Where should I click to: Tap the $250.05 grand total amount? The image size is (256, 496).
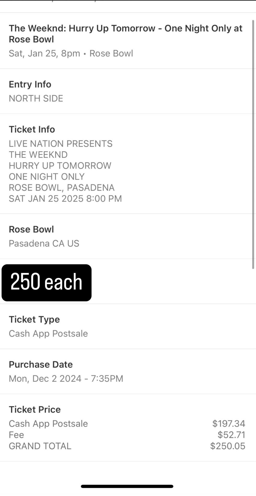coord(228,446)
